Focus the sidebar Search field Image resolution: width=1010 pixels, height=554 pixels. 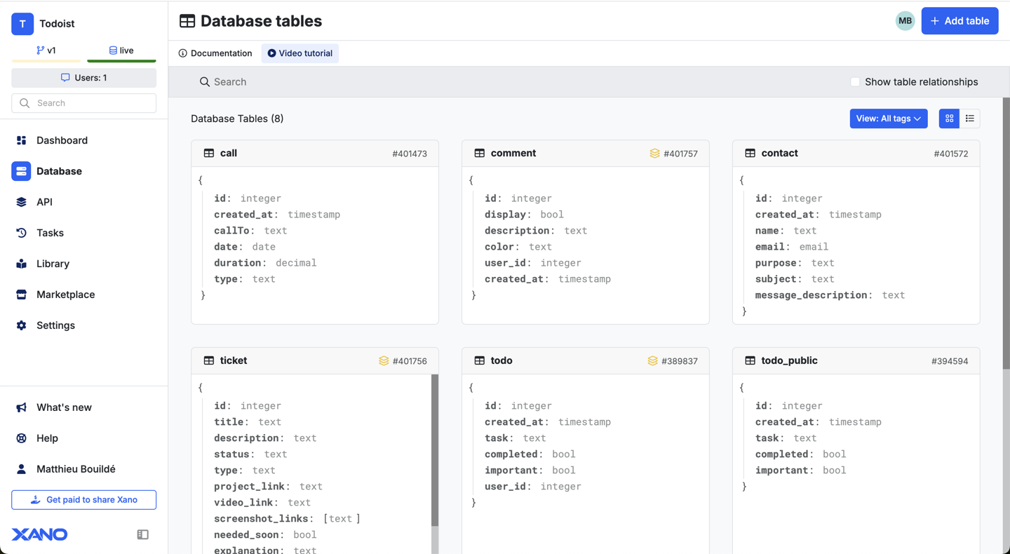pos(84,103)
